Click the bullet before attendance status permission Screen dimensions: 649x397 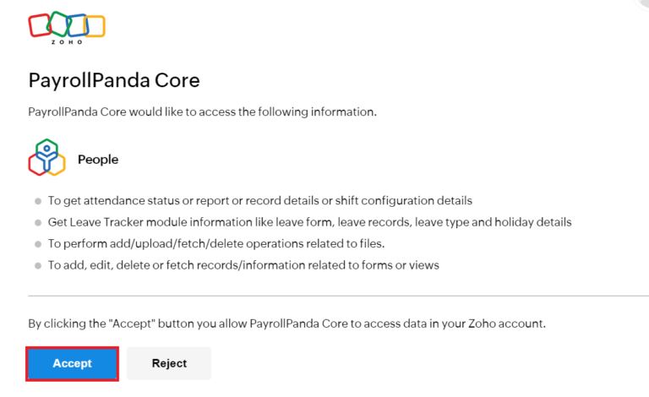pyautogui.click(x=38, y=201)
